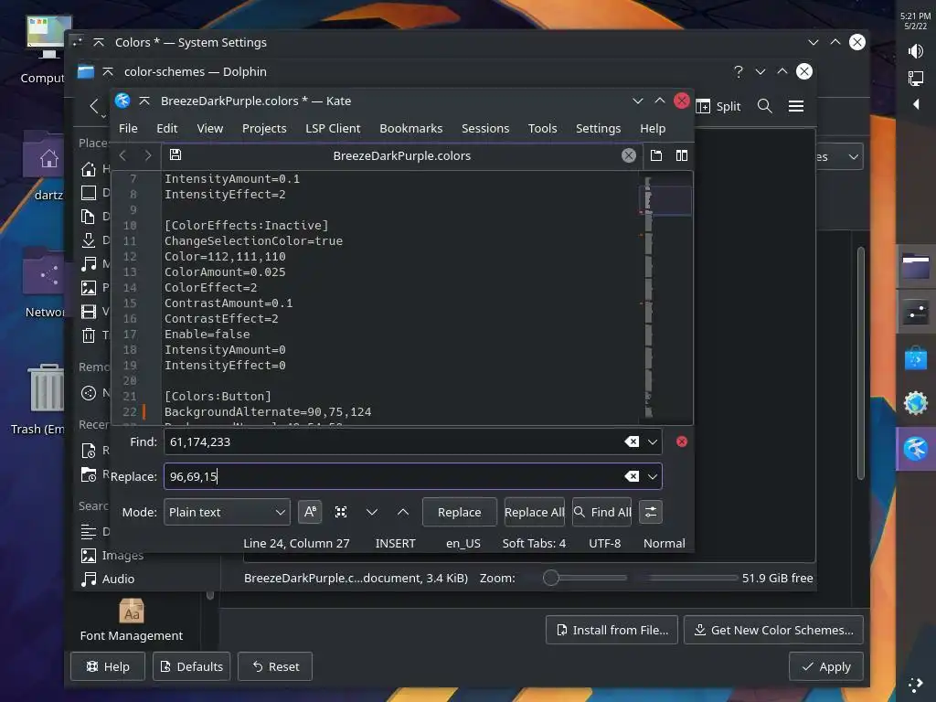Open Kate's Settings menu
936x702 pixels.
pos(598,128)
